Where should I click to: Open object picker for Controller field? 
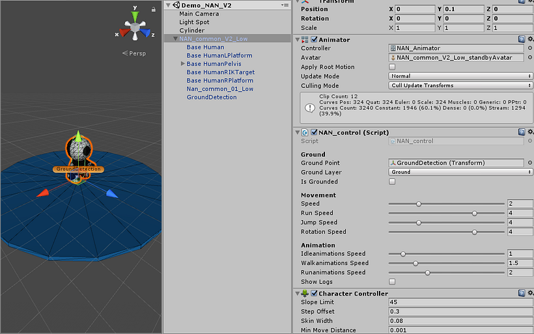tap(530, 48)
